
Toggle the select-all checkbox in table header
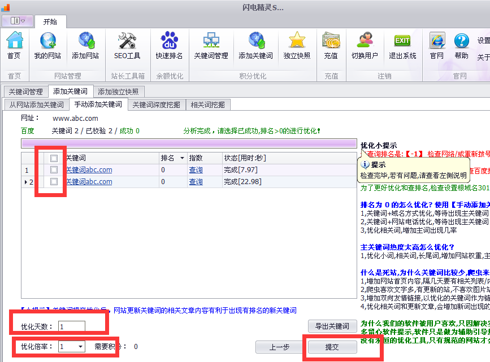(54, 158)
